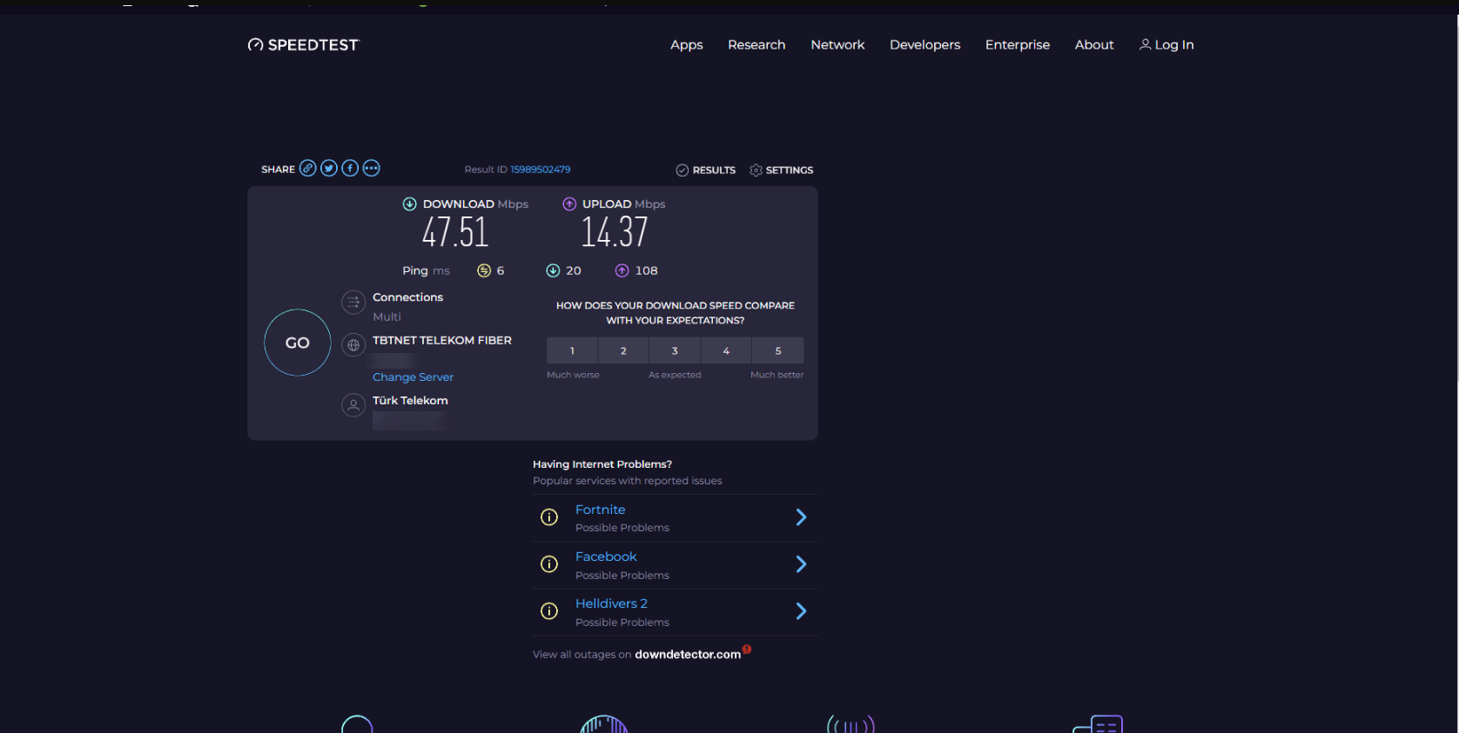The width and height of the screenshot is (1459, 733).
Task: Expand the Facebook outage chevron
Action: tap(802, 564)
